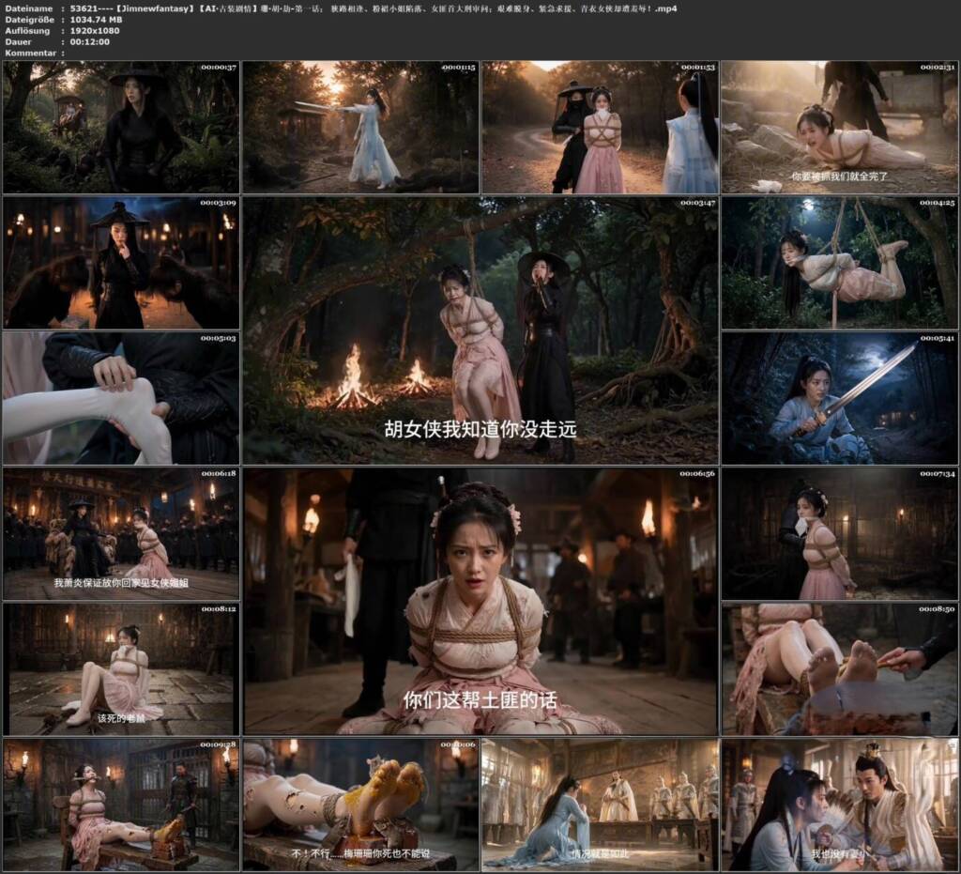
Task: Open the large frame stamped 00:06:56
Action: coord(480,601)
